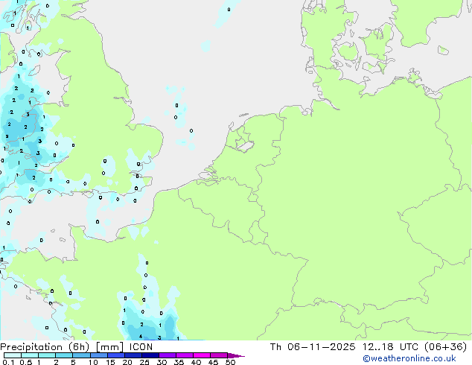Click the '4' precipitation value on the map
The height and width of the screenshot is (365, 472).
pos(141,337)
